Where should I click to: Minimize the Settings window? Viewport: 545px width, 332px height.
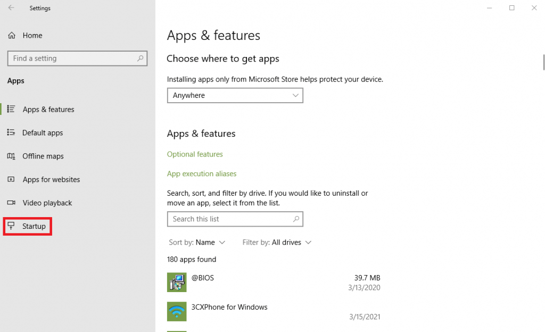[x=490, y=7]
